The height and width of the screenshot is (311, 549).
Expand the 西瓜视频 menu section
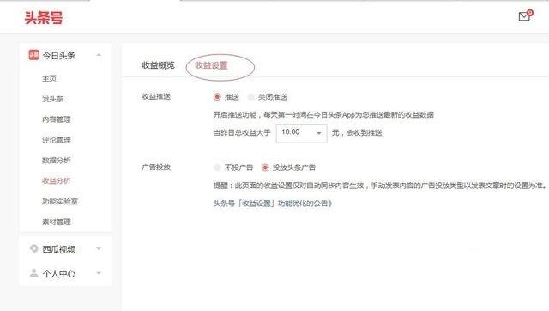[99, 248]
